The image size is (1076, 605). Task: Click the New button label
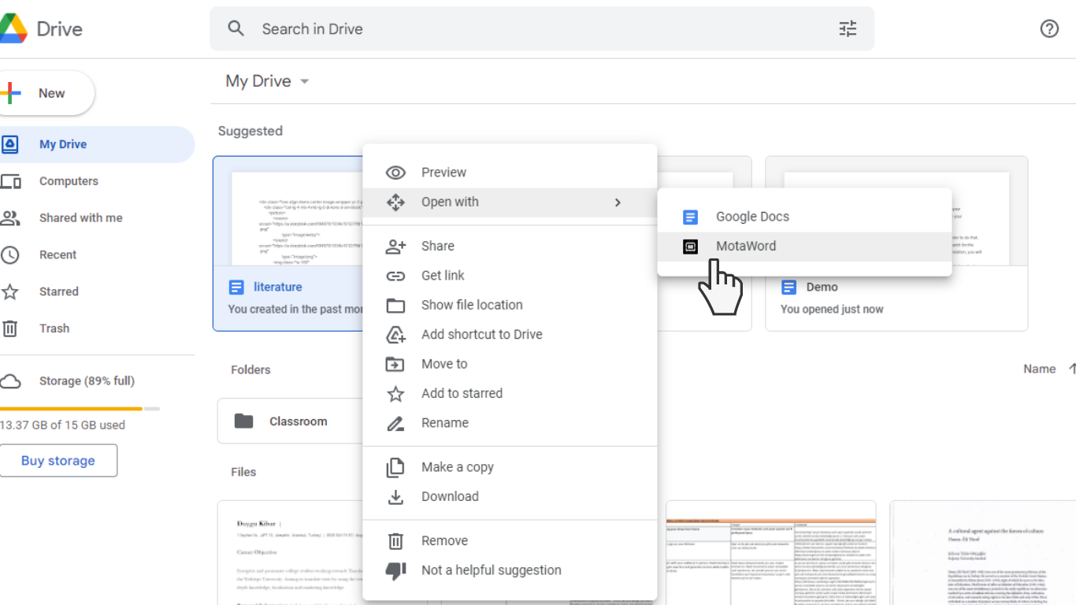coord(52,94)
